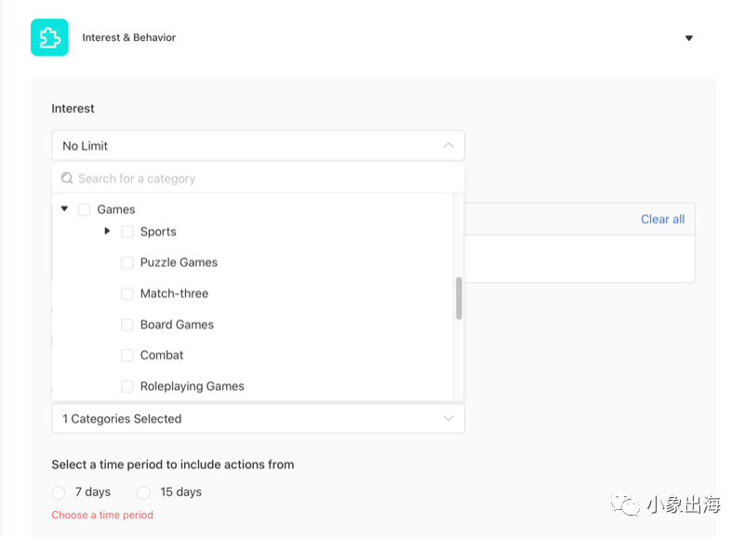Image resolution: width=744 pixels, height=537 pixels.
Task: Click Clear all link
Action: tap(662, 220)
